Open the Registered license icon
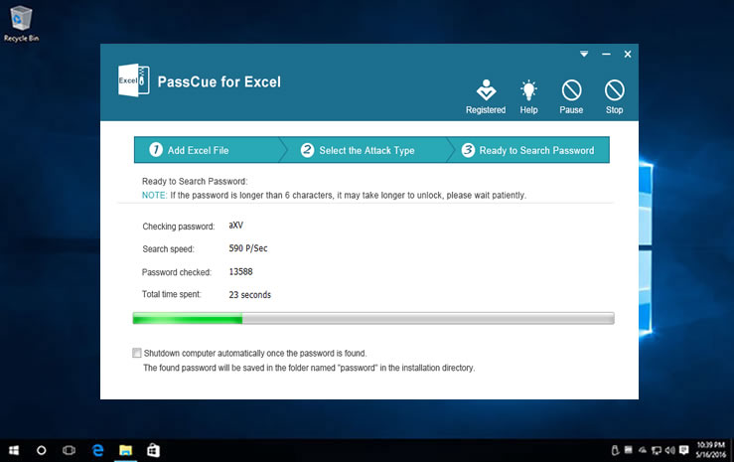This screenshot has height=462, width=734. [x=486, y=96]
